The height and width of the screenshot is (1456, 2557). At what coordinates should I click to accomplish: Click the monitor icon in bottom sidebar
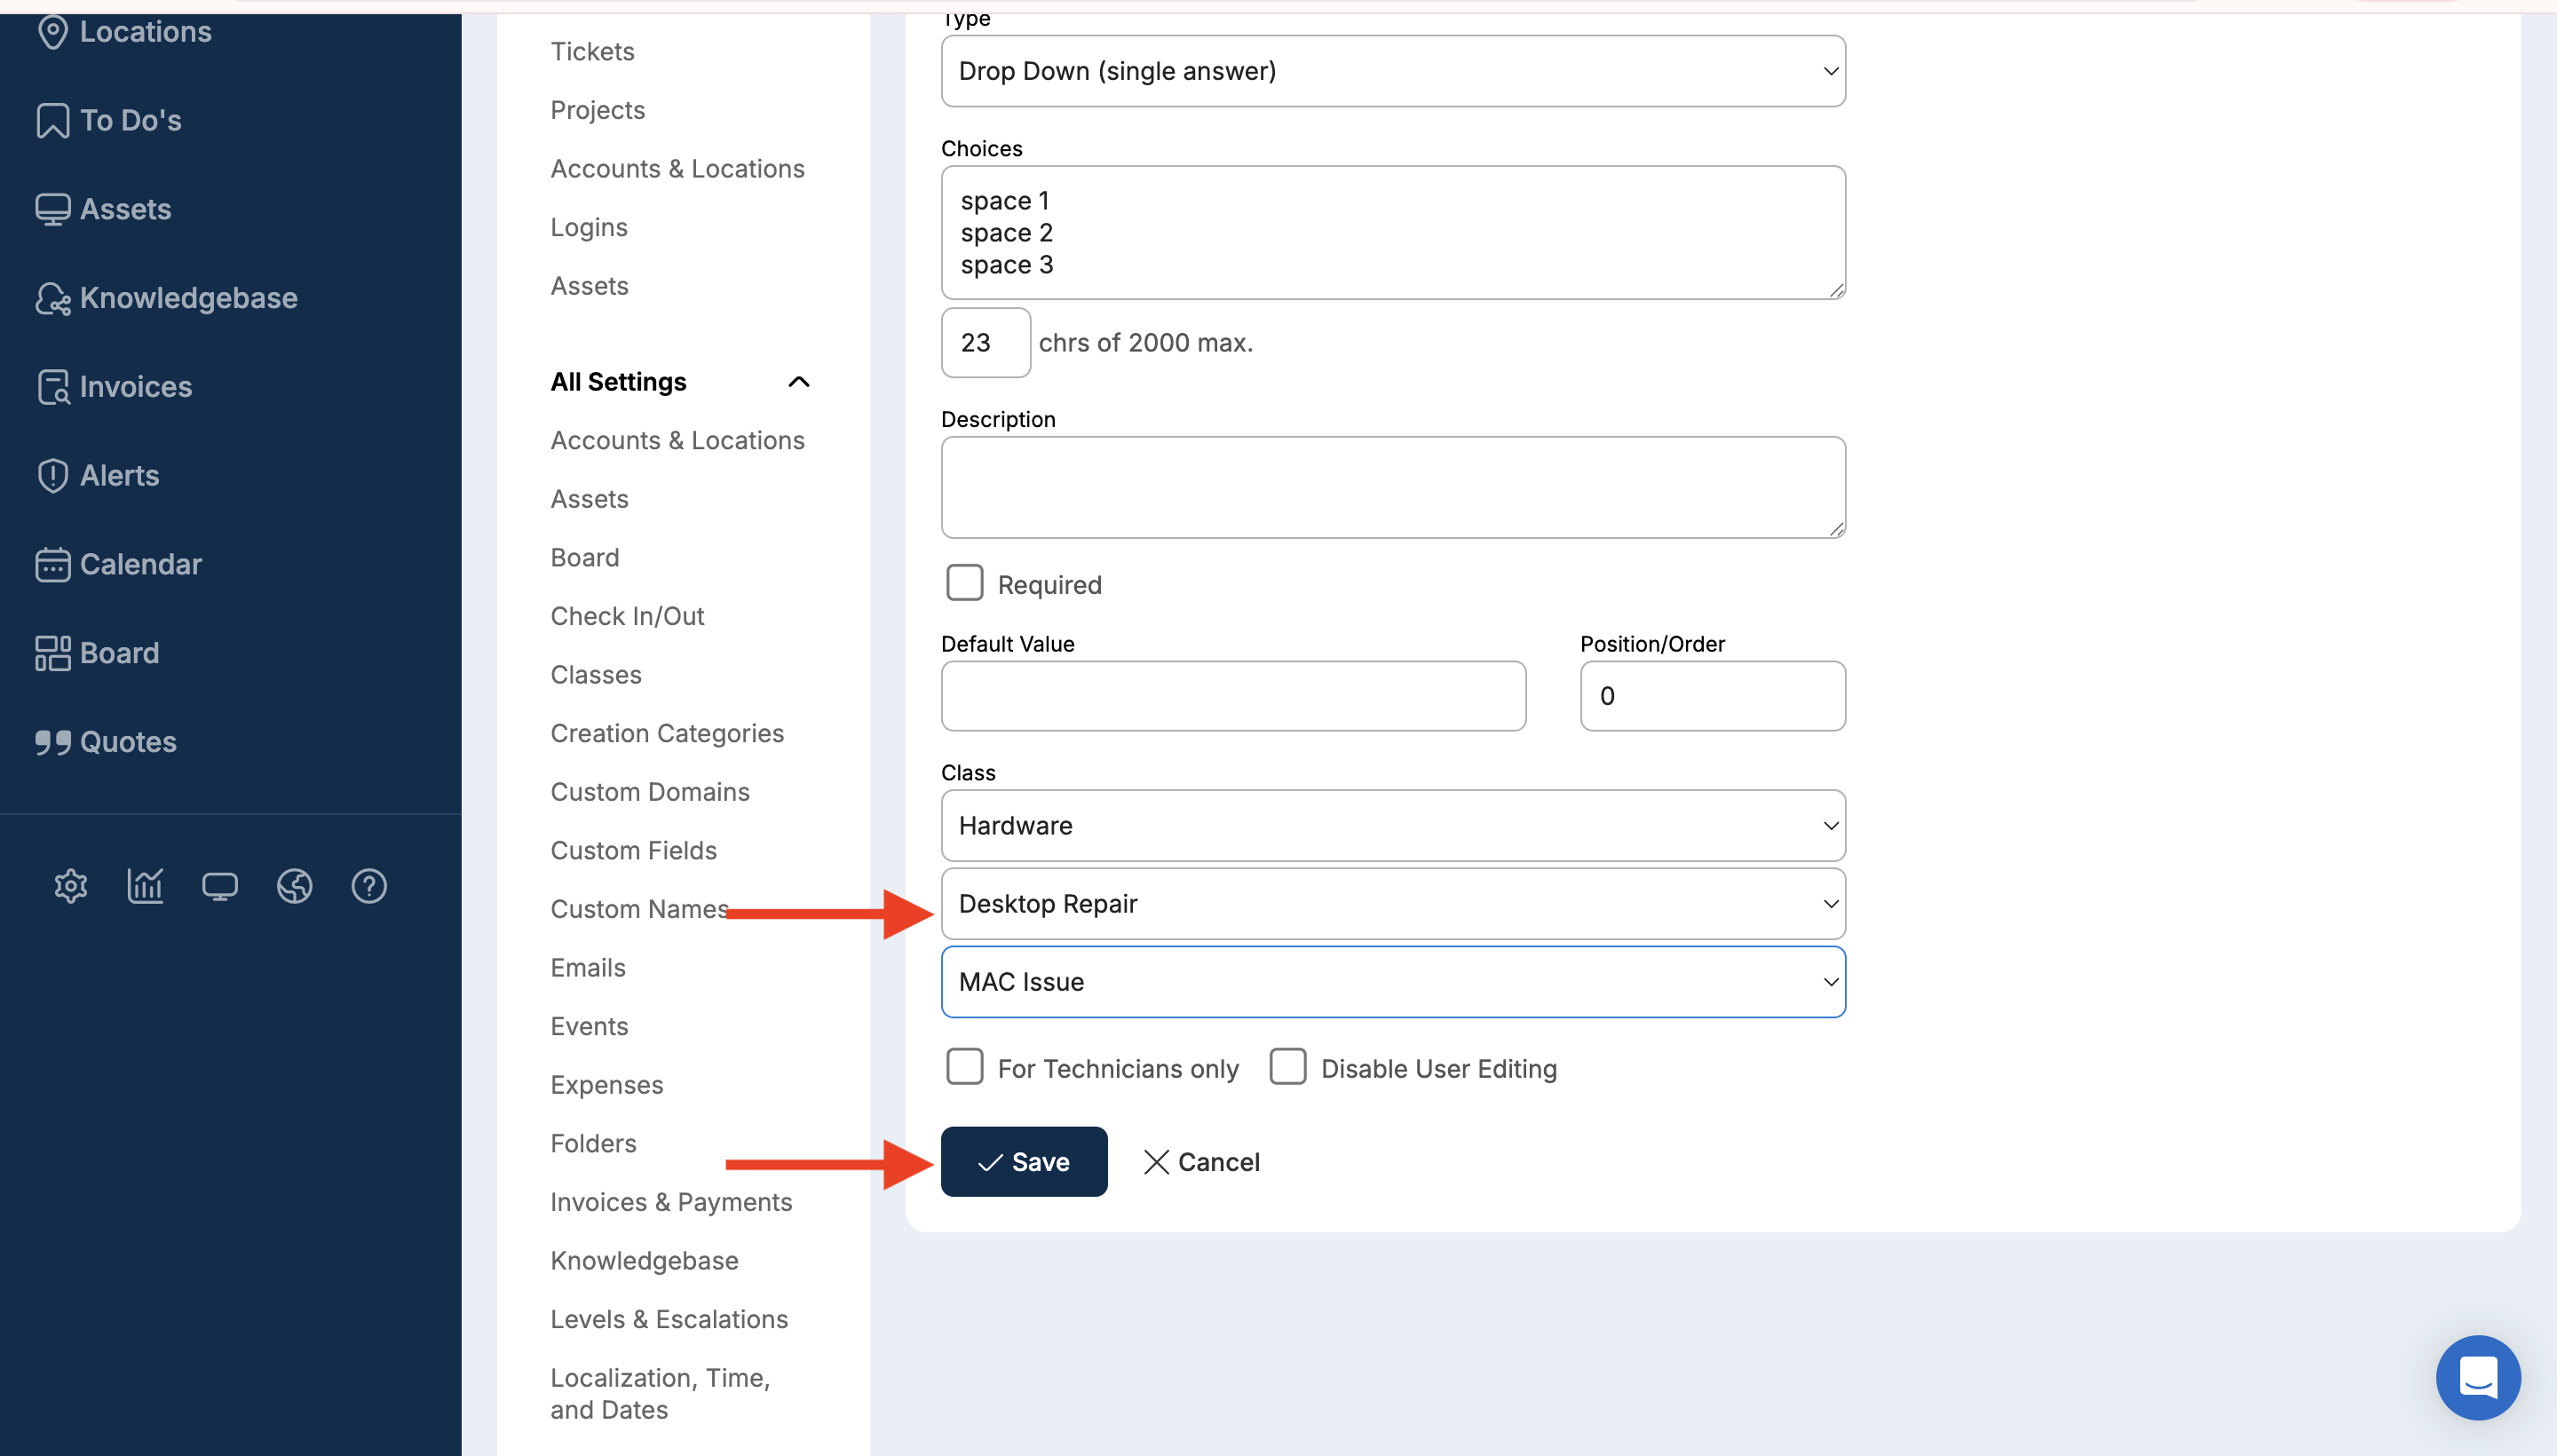tap(220, 886)
